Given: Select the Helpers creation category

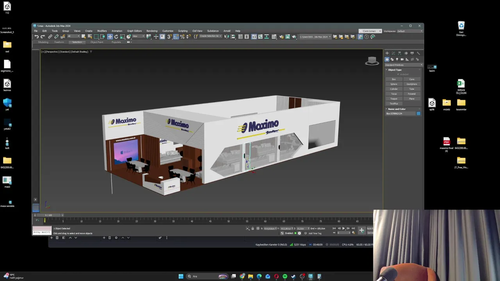Looking at the screenshot, I should pos(407,59).
